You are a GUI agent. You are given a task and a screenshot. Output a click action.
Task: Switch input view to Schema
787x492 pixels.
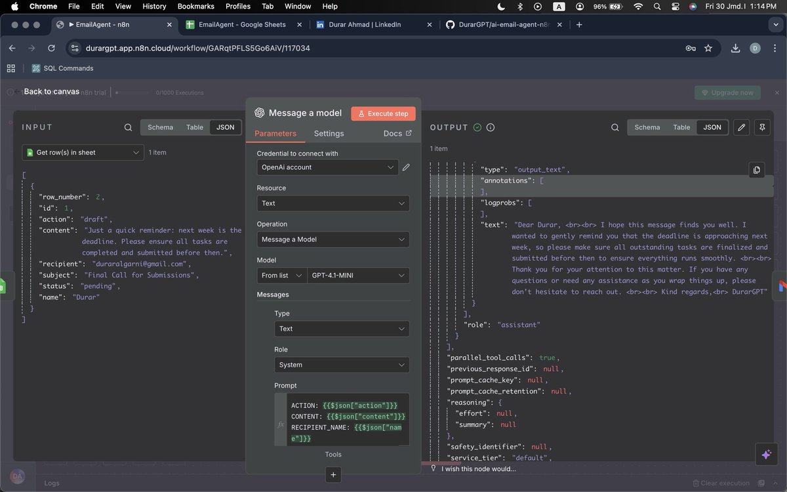(160, 127)
